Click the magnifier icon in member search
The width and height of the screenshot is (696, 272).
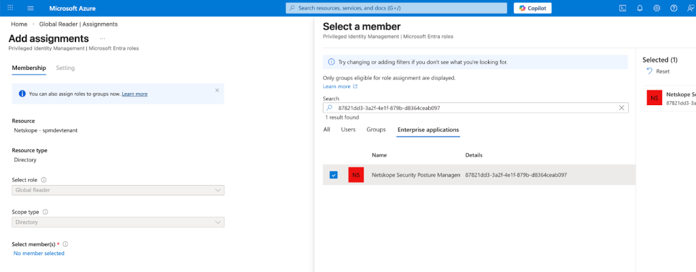point(330,108)
